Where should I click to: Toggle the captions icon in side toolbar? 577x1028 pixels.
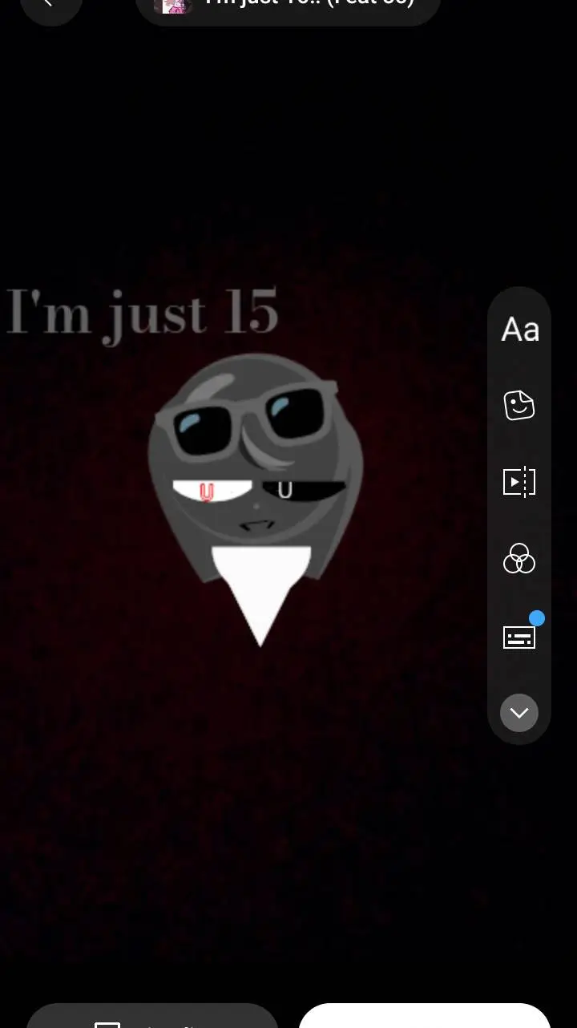point(518,638)
